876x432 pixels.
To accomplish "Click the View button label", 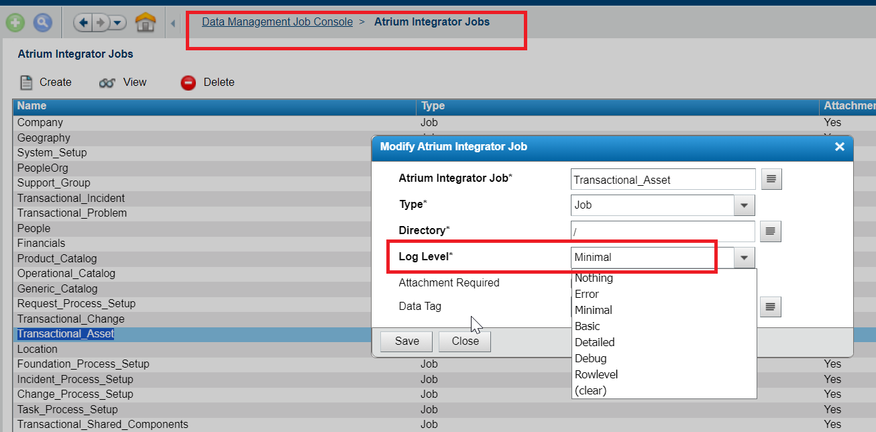I will 135,82.
